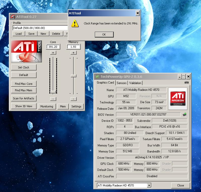The width and height of the screenshot is (201, 192).
Task: Click the BIOS save chip icon
Action: coord(184,114)
